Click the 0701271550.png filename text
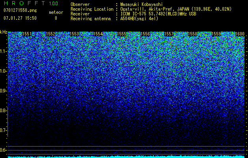248x158 pixels. [x=20, y=10]
